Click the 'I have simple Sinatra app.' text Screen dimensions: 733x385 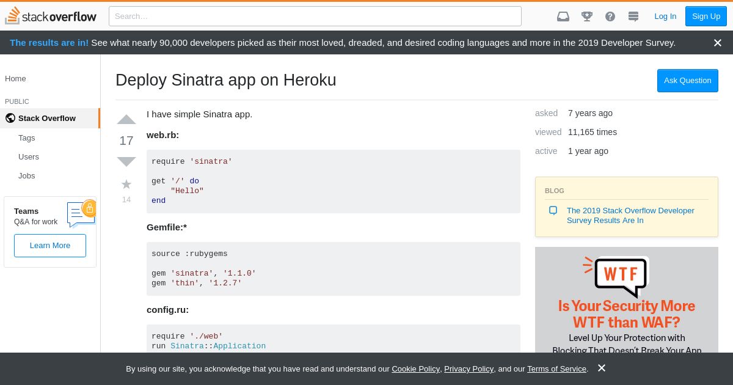click(x=199, y=114)
